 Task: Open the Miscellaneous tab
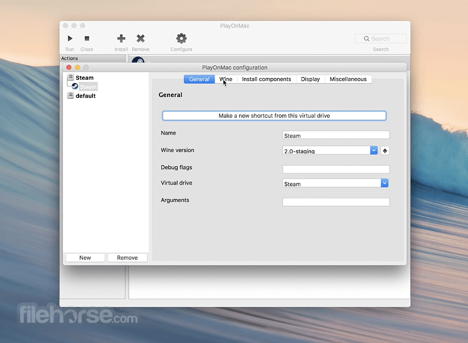(348, 79)
